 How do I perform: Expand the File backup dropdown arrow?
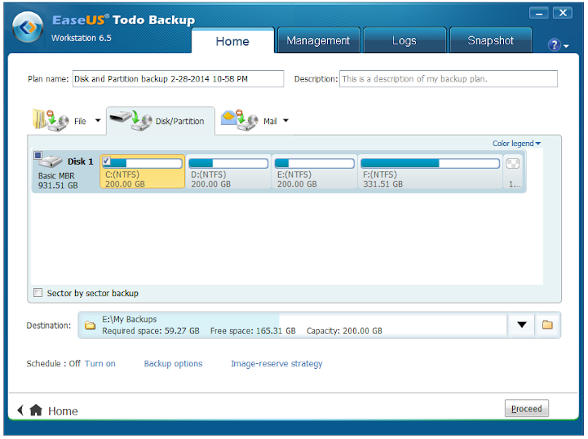(x=98, y=120)
